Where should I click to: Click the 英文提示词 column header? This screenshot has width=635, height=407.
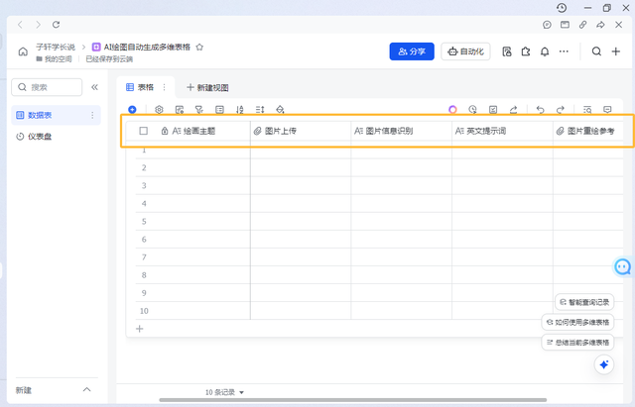[502, 131]
